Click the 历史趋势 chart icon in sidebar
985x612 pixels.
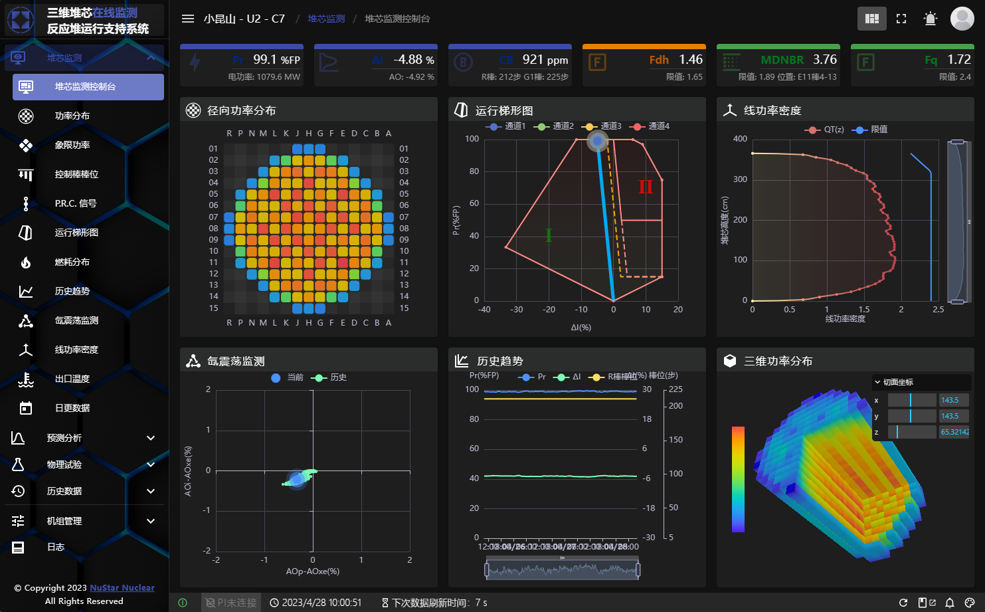[26, 292]
